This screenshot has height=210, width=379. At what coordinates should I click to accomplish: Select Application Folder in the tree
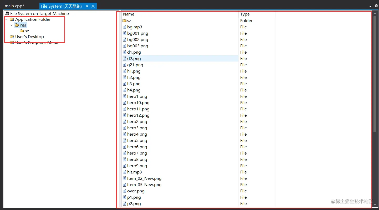[33, 19]
